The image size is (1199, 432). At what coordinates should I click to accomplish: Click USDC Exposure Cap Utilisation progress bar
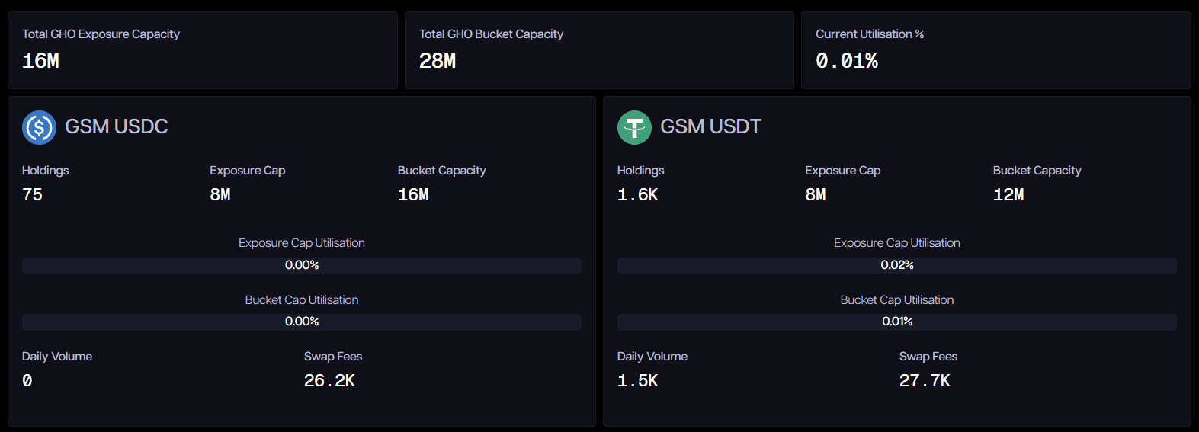302,265
